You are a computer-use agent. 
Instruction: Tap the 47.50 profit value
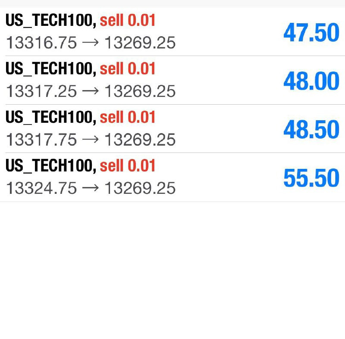coord(311,33)
